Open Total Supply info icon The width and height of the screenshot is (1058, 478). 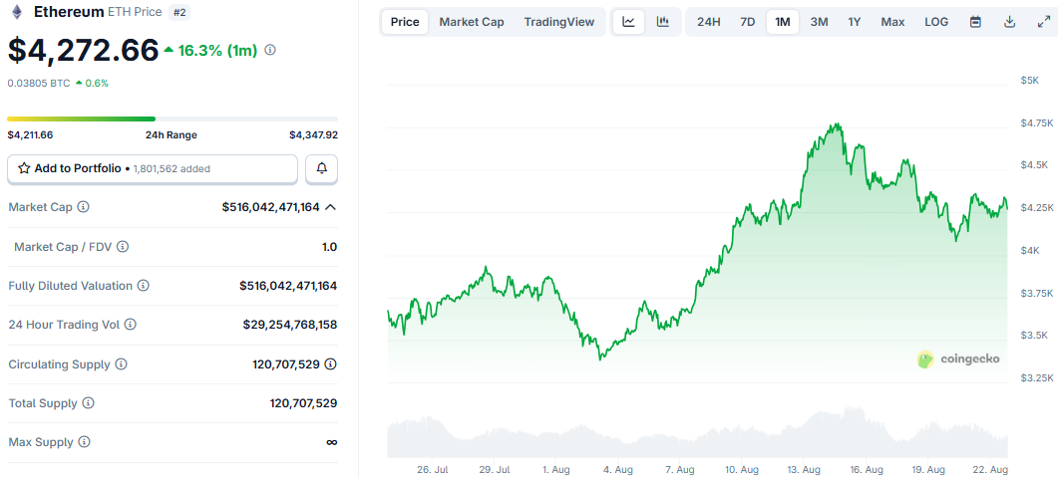[89, 403]
